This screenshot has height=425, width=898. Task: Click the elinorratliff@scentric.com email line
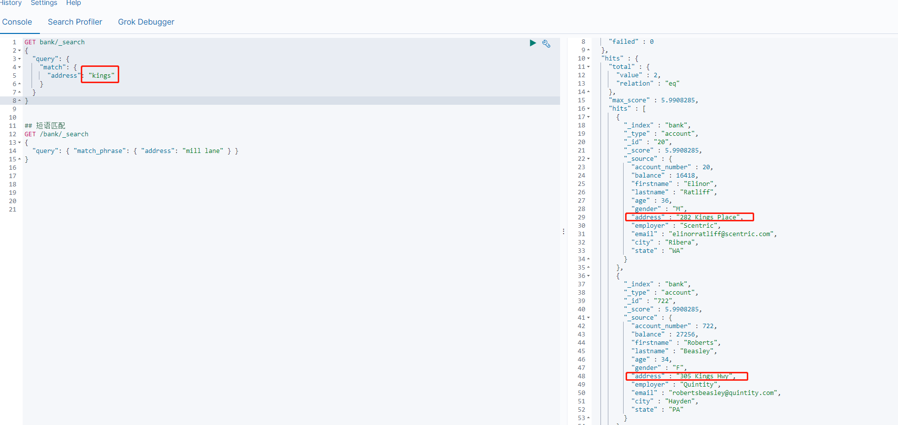tap(704, 234)
